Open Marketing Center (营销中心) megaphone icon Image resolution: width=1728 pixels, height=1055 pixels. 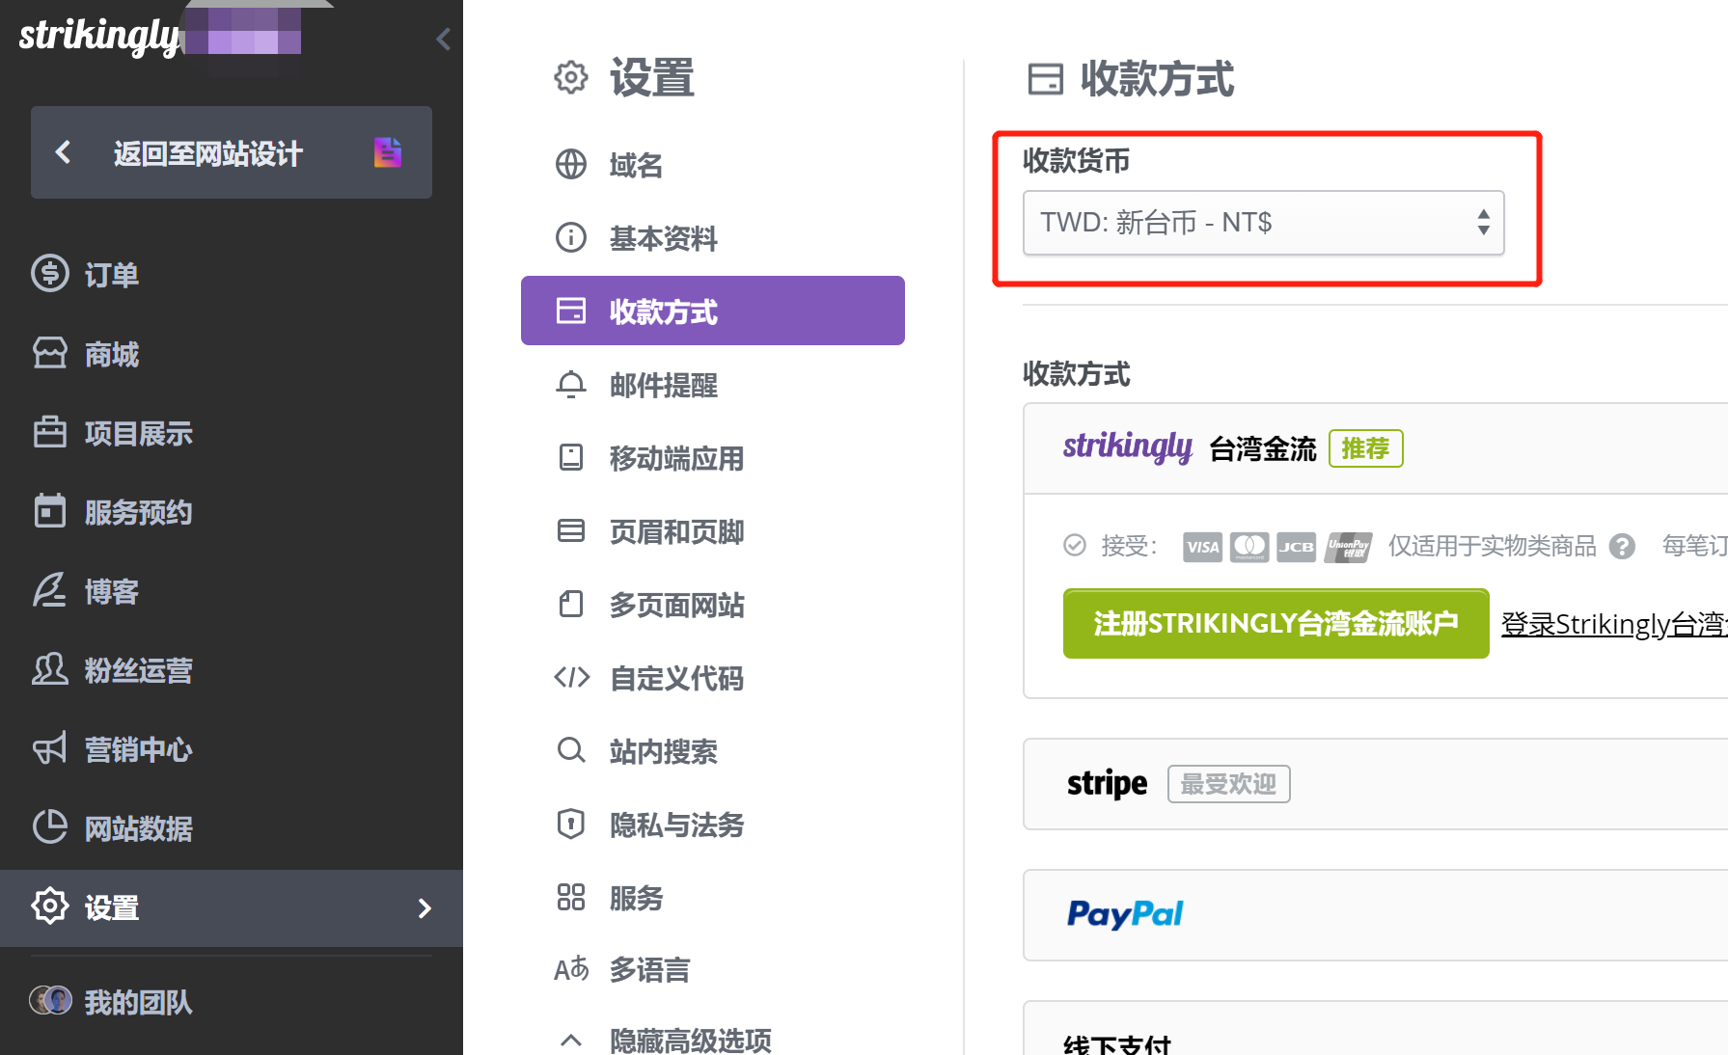50,748
